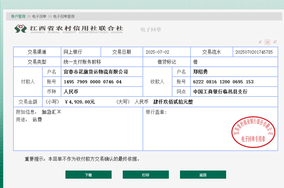Click the 重要提示 notice text
Viewport: 284px width, 188px height.
click(82, 159)
